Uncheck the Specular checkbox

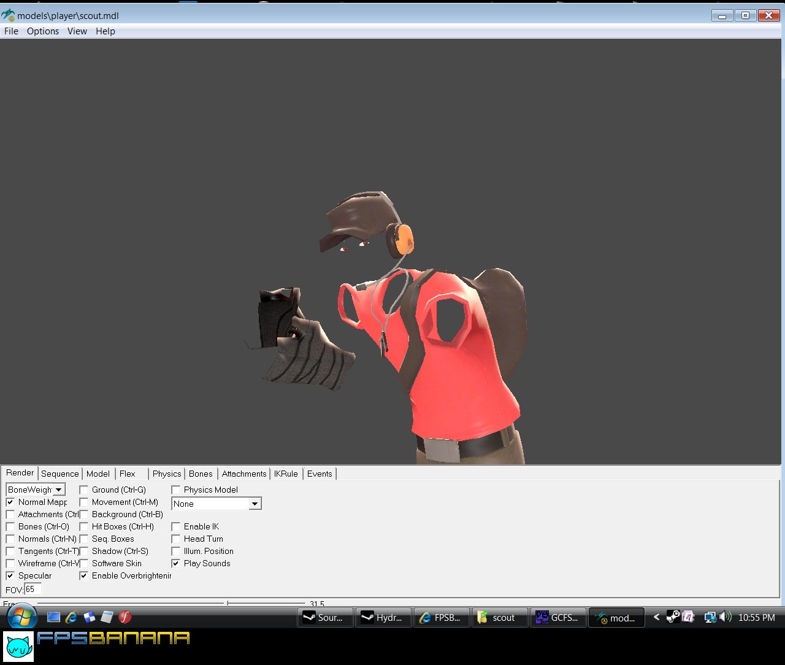tap(10, 575)
